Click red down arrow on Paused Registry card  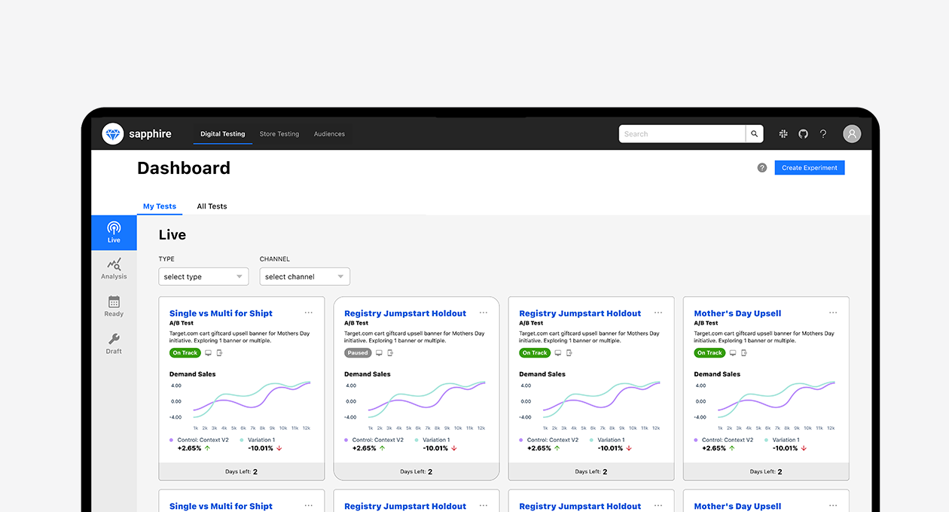click(x=454, y=448)
